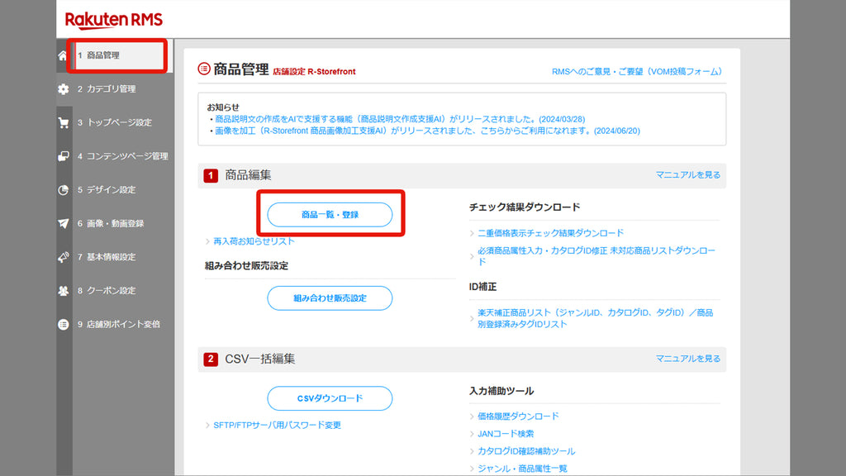846x476 pixels.
Task: Click the red list icon next to 商品管理 heading
Action: pyautogui.click(x=204, y=69)
